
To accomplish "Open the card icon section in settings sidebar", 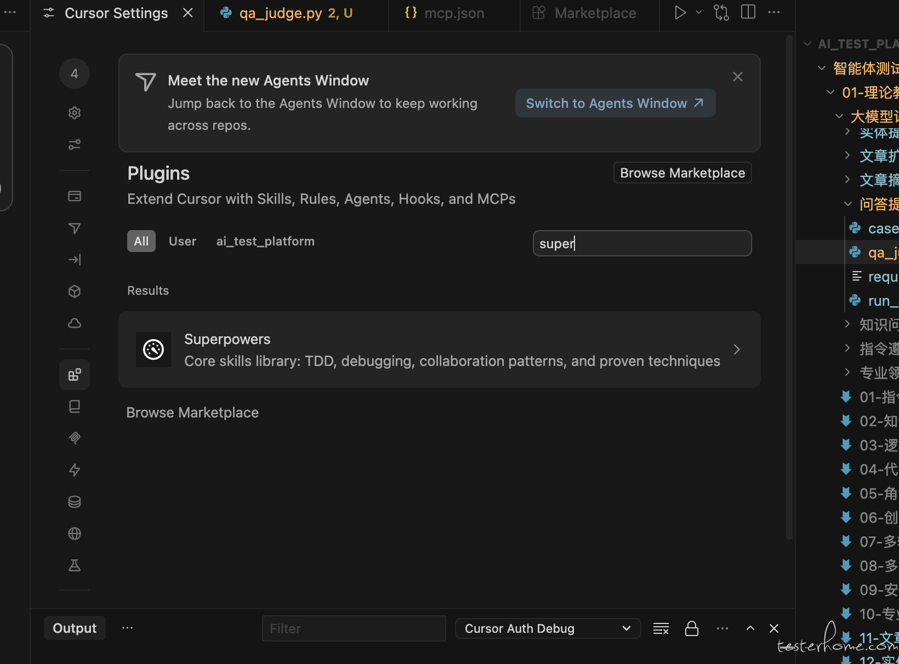I will (75, 196).
